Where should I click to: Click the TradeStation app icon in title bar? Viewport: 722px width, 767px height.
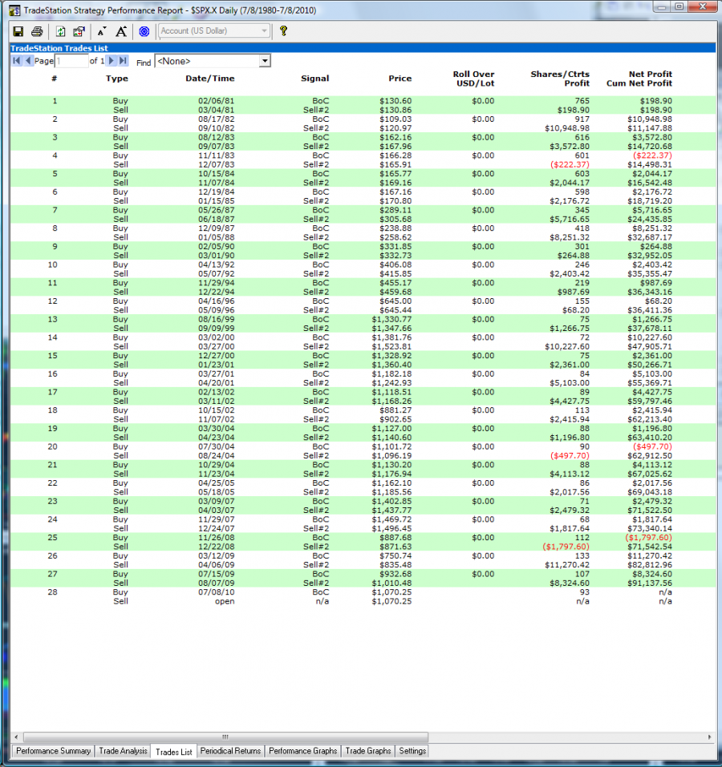point(14,10)
